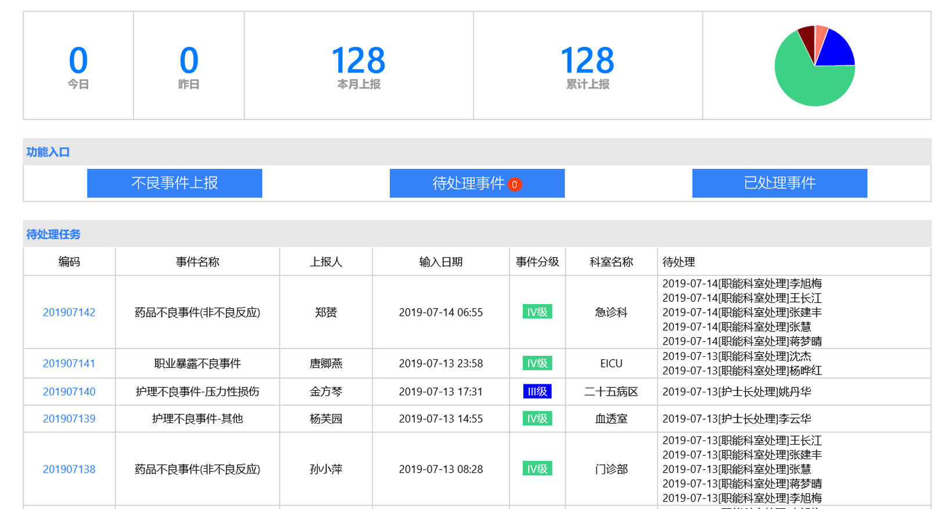The image size is (948, 509).
Task: Click the green slice of the pie chart
Action: point(807,81)
